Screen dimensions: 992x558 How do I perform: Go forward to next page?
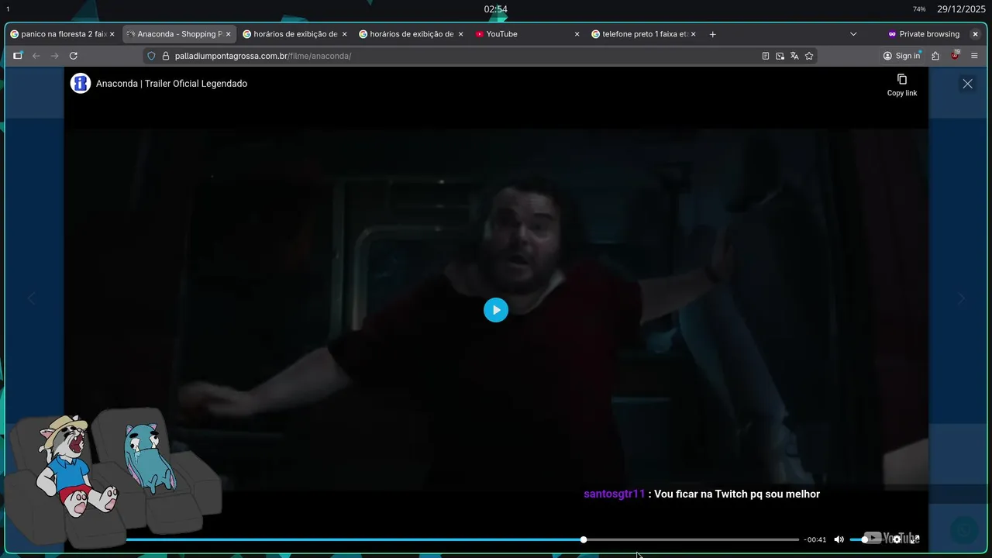54,56
